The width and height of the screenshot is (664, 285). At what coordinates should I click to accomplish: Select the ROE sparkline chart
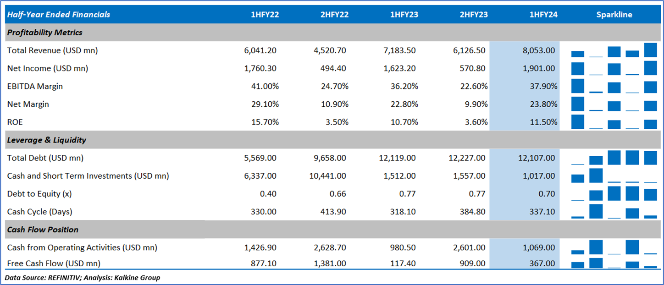[614, 122]
